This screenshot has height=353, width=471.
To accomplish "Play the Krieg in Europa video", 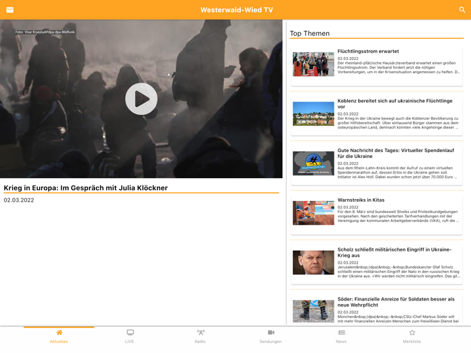I will click(x=141, y=99).
